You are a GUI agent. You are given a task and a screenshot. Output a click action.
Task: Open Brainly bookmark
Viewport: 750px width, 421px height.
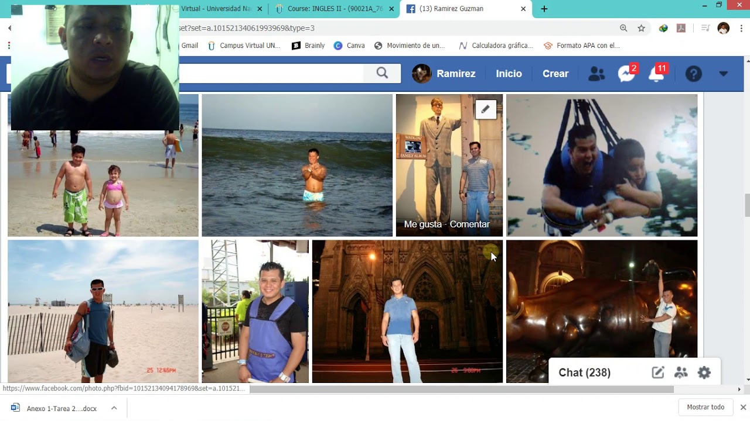[x=308, y=45]
